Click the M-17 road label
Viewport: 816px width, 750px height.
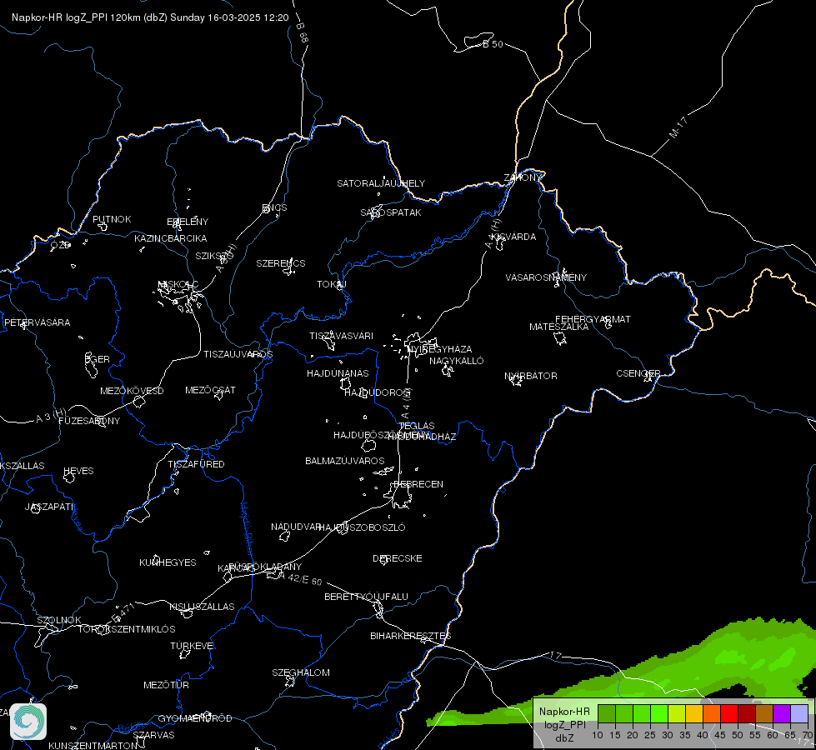(678, 127)
